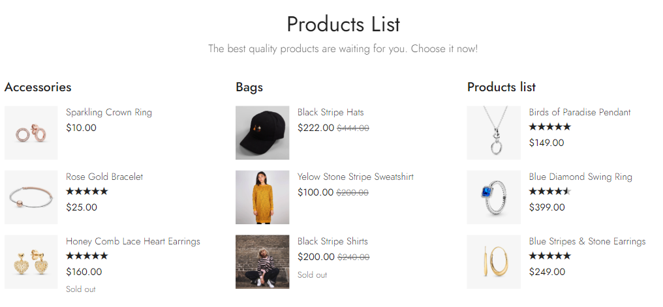Open the Sparkling Crown Ring product image

pos(31,133)
